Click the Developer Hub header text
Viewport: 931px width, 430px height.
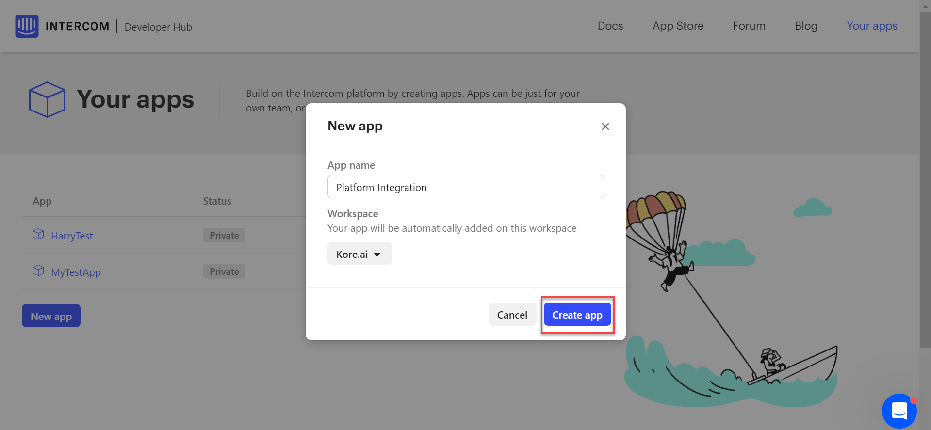tap(158, 27)
